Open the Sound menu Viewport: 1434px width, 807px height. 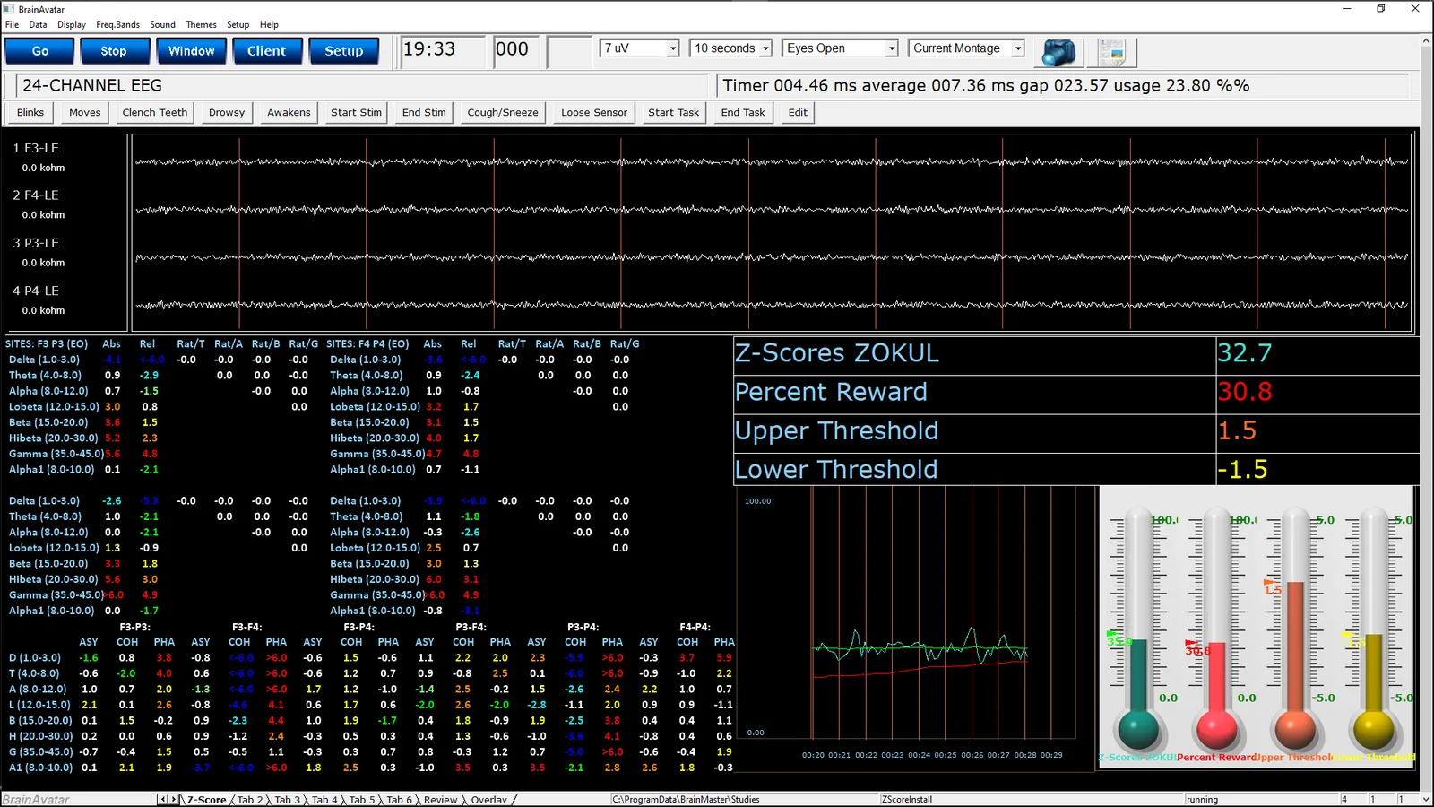162,25
